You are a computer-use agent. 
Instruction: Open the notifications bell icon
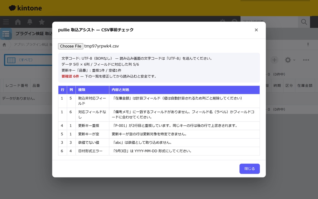(30, 22)
